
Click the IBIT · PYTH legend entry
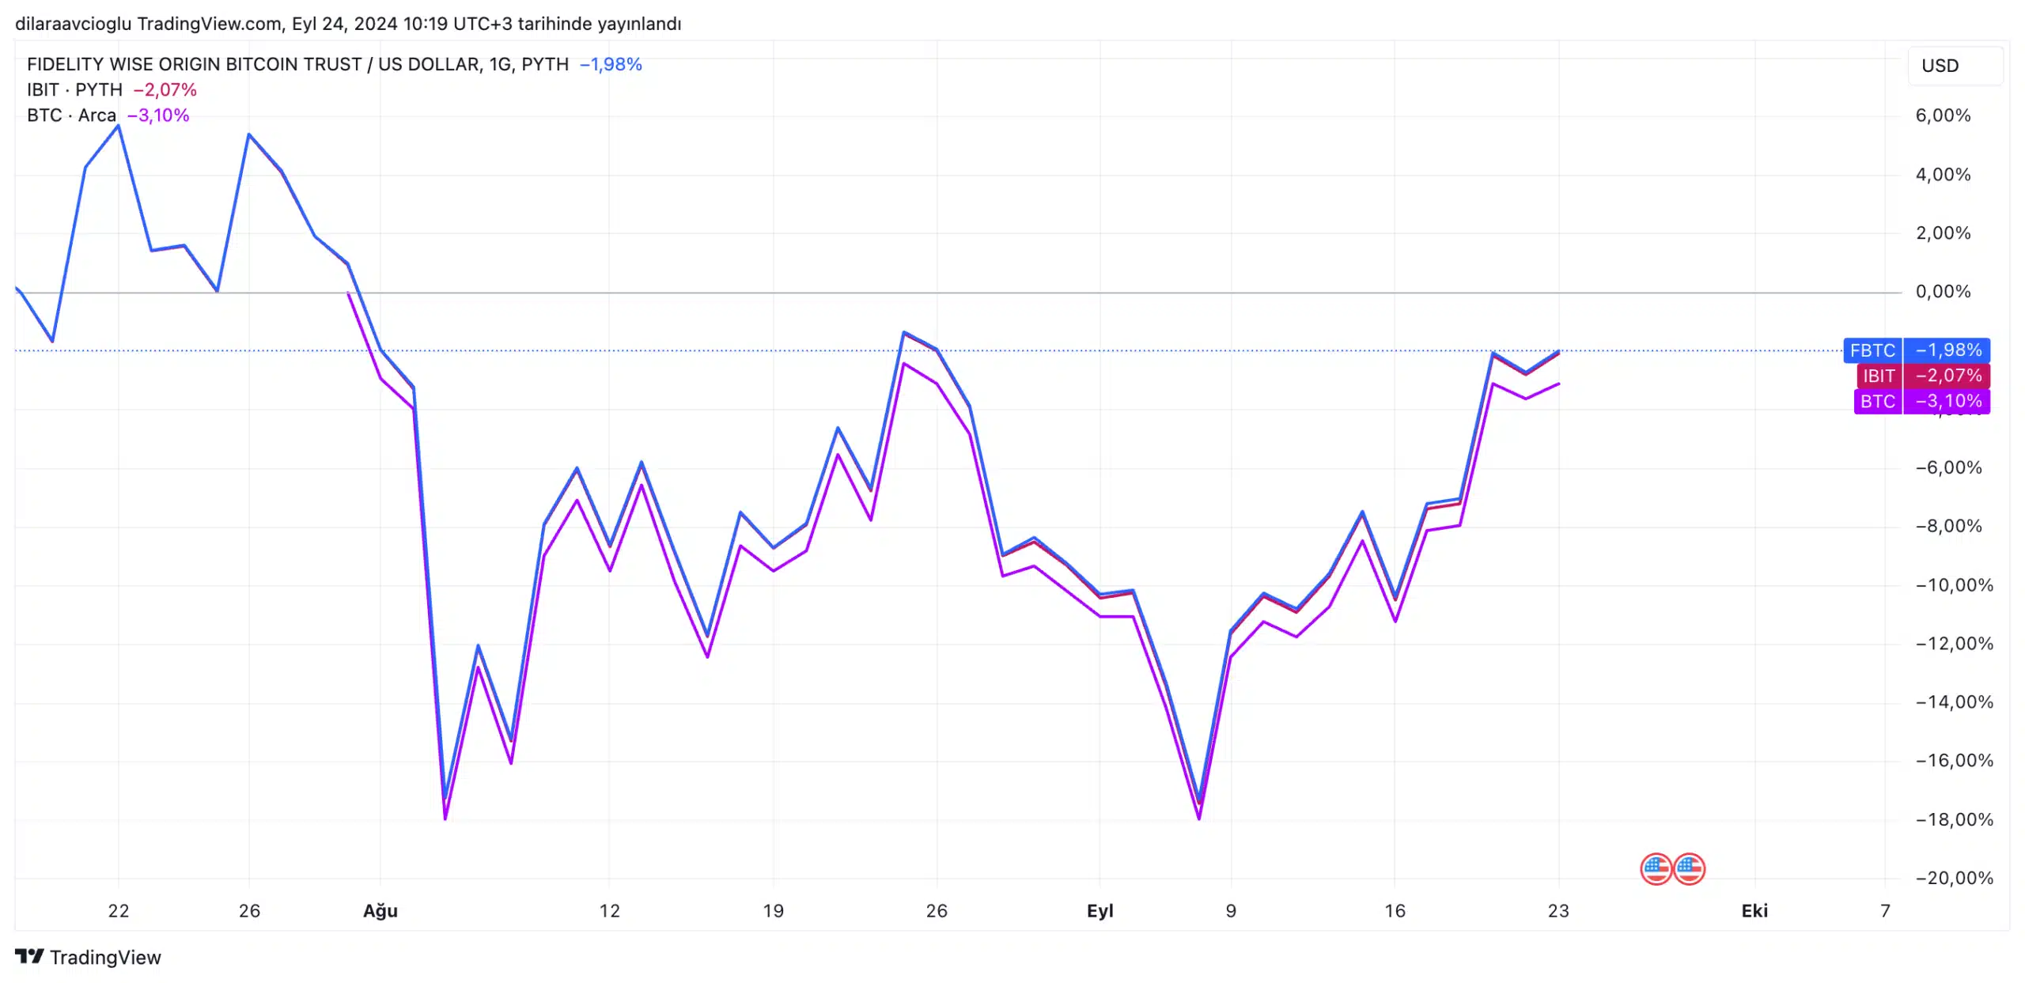click(x=74, y=89)
